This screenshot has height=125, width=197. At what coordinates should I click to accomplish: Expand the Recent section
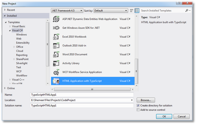5,10
